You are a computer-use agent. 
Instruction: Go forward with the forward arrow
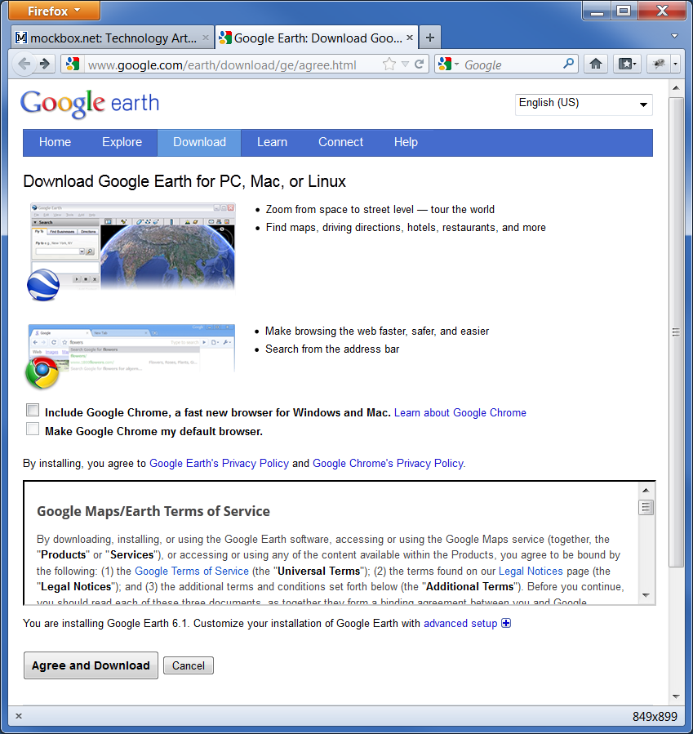[x=45, y=65]
